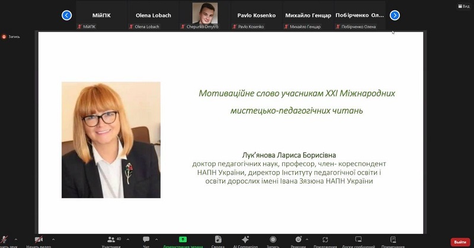
Task: Expand participants options arrow
Action: [128, 240]
